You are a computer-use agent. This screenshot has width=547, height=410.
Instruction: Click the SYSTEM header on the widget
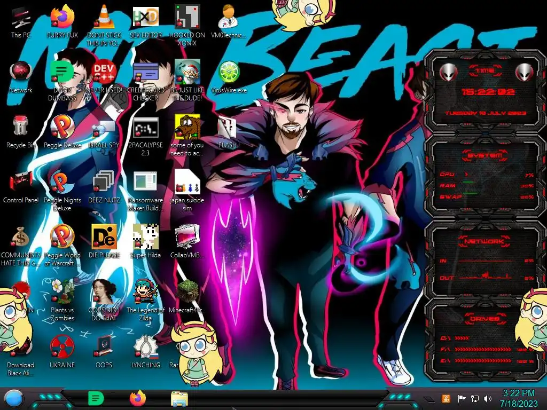point(485,155)
